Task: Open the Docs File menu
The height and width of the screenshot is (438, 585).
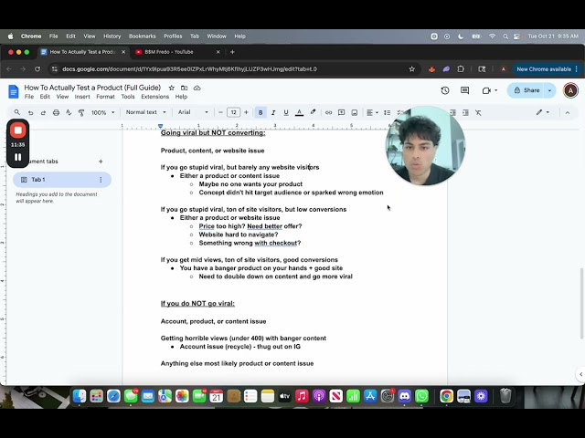Action: pyautogui.click(x=29, y=97)
